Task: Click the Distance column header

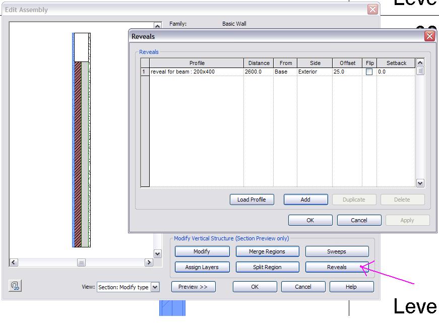Action: (x=259, y=63)
